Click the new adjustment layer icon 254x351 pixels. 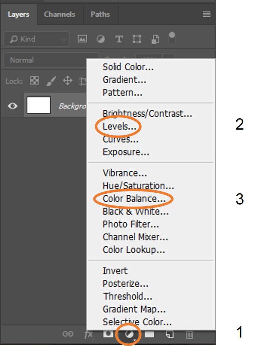128,334
